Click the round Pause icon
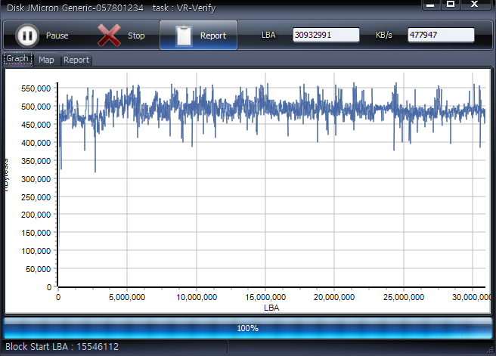Screen dimensions: 496x356 [x=26, y=36]
